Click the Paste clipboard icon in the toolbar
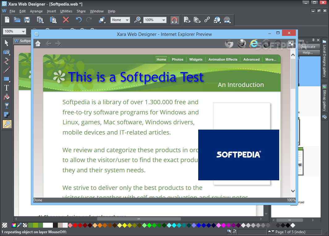329x236 pixels. (x=53, y=20)
